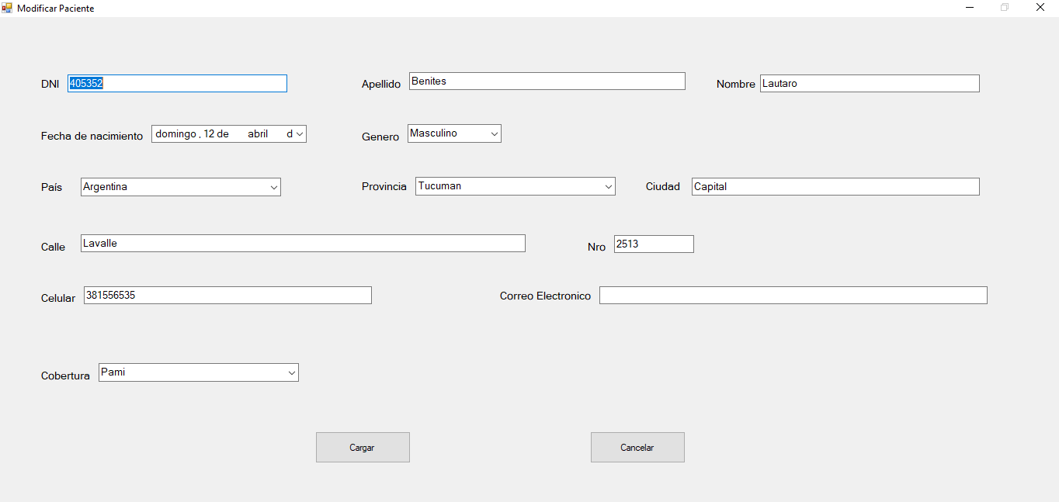Close the Modificar Paciente window

(x=1040, y=8)
